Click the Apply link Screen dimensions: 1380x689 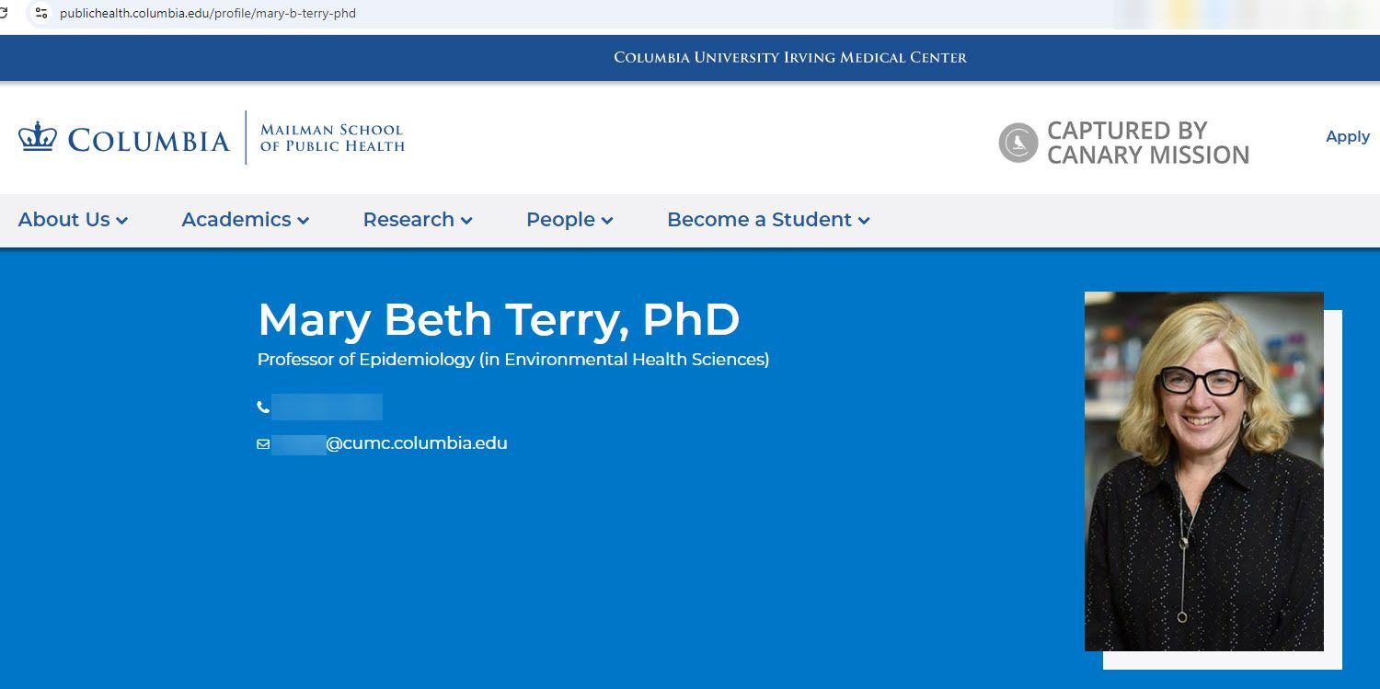1347,136
